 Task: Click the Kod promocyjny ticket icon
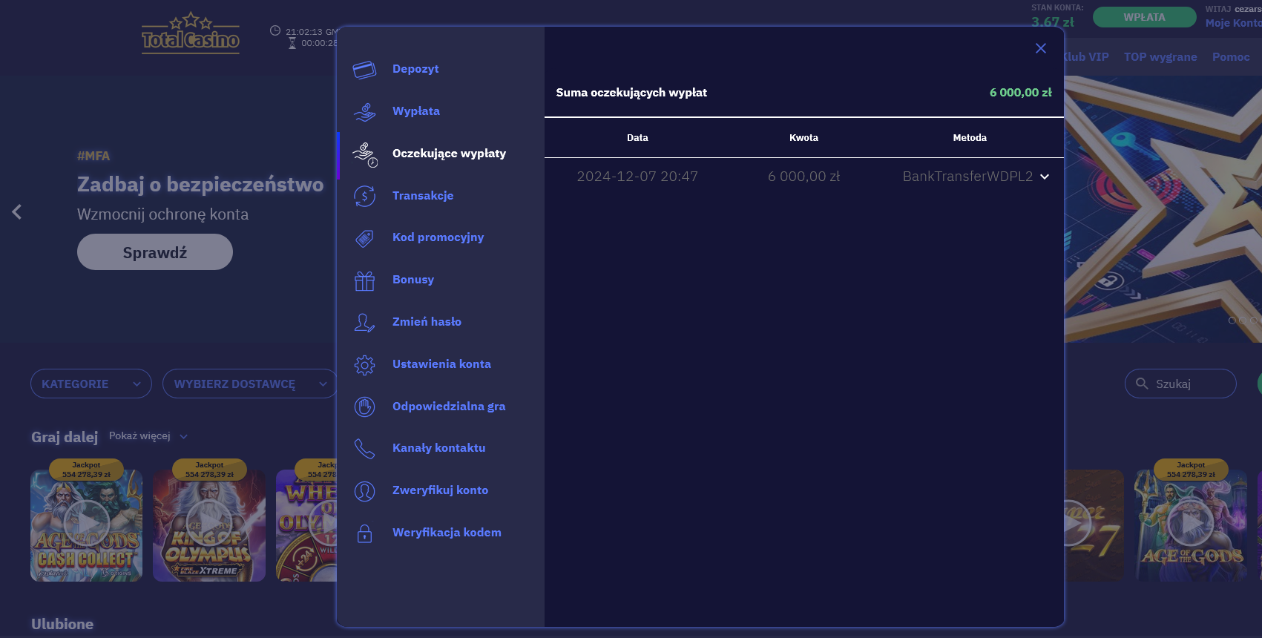click(364, 238)
